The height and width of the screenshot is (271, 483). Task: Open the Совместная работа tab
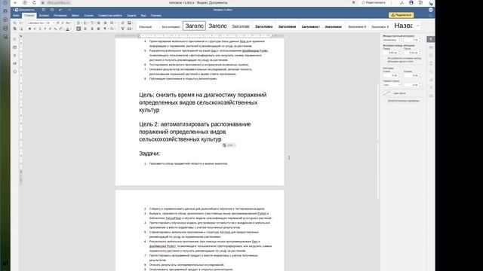pyautogui.click(x=110, y=15)
